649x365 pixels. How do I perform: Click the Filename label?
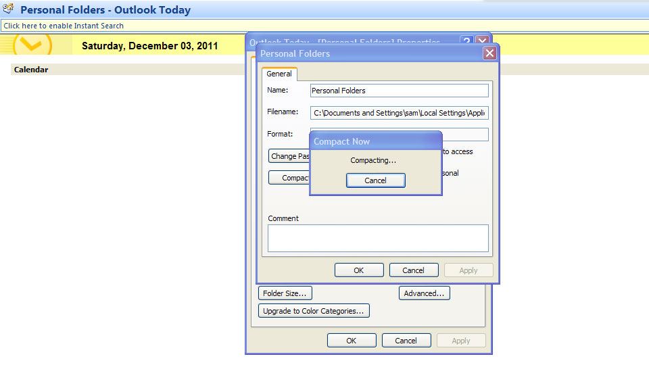point(283,112)
